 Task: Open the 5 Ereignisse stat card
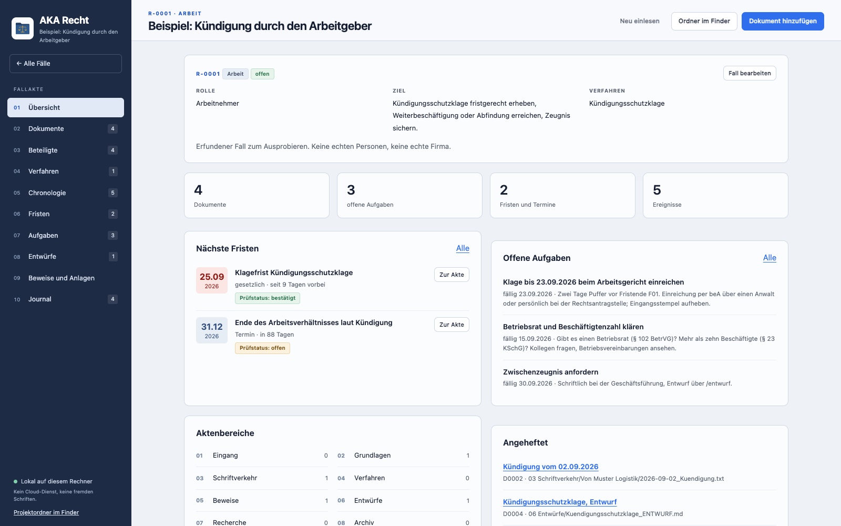pos(715,195)
